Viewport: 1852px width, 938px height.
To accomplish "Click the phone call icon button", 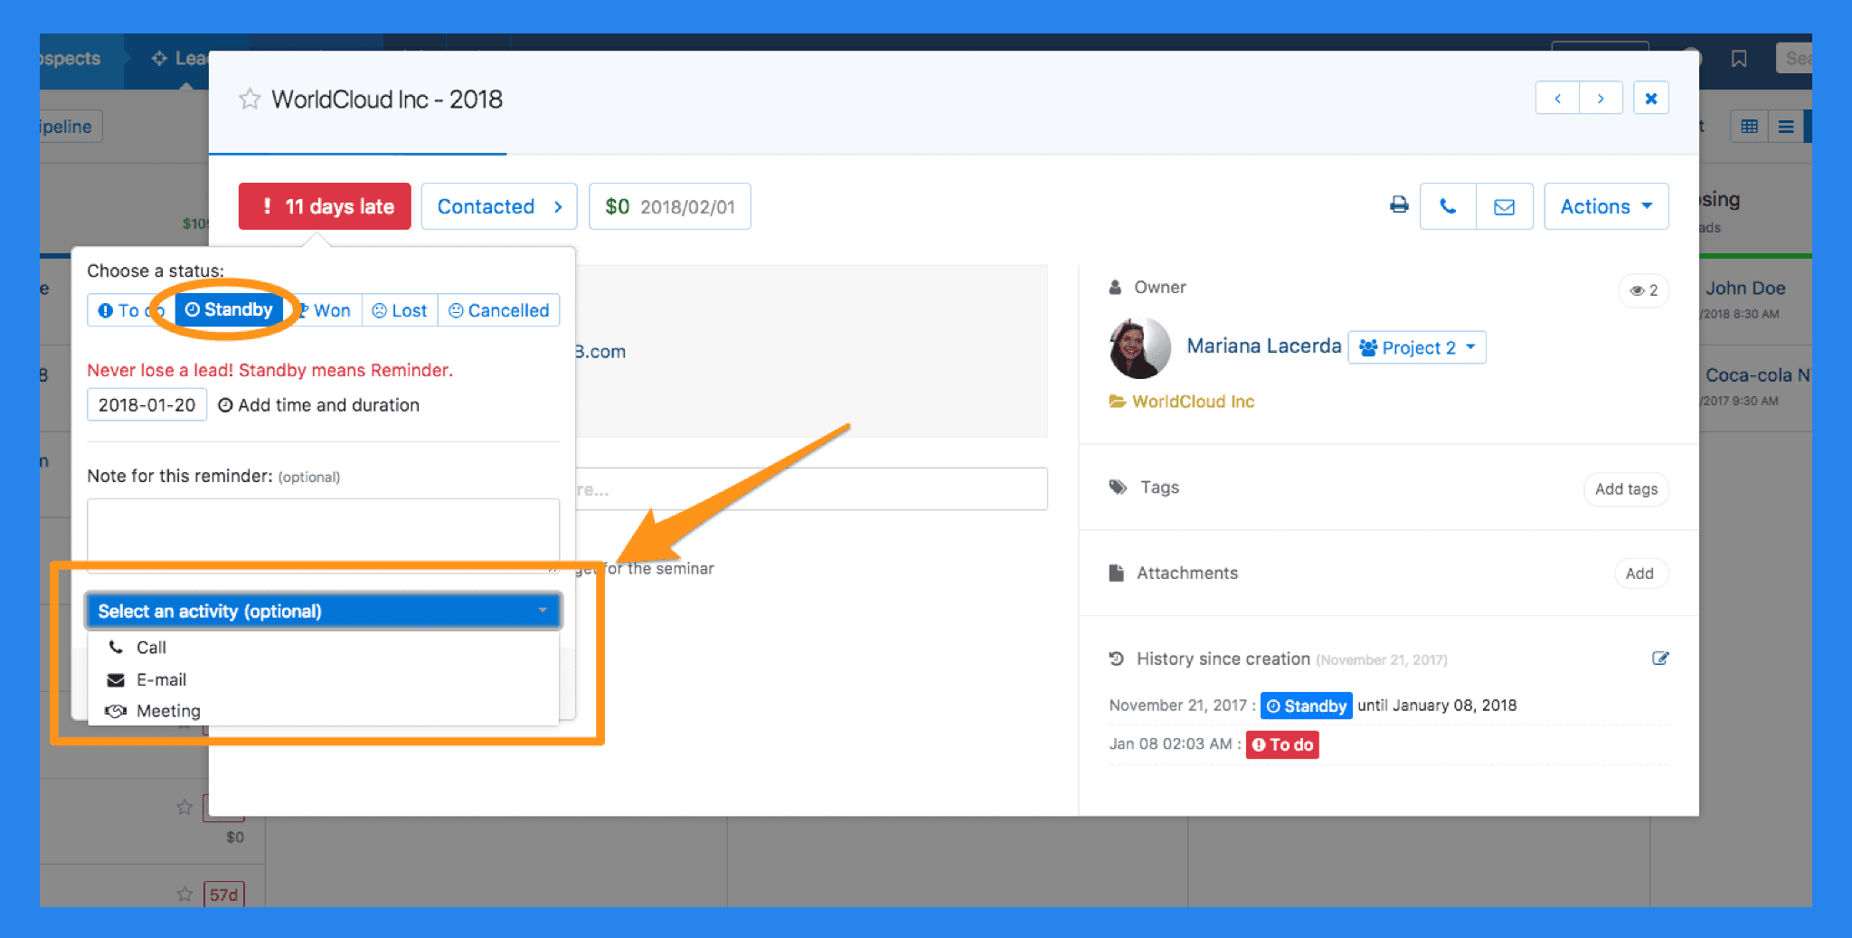I will 1448,206.
